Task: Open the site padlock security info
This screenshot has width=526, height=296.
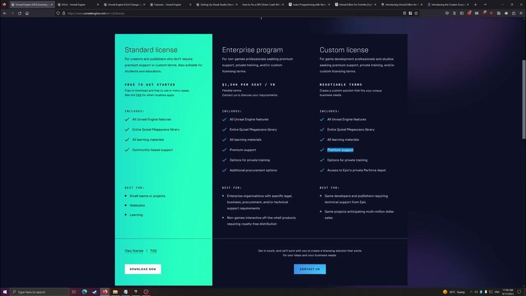Action: click(64, 13)
